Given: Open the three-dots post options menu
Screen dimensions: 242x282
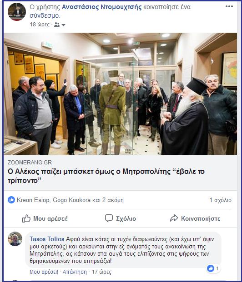Looking at the screenshot, I should (229, 6).
